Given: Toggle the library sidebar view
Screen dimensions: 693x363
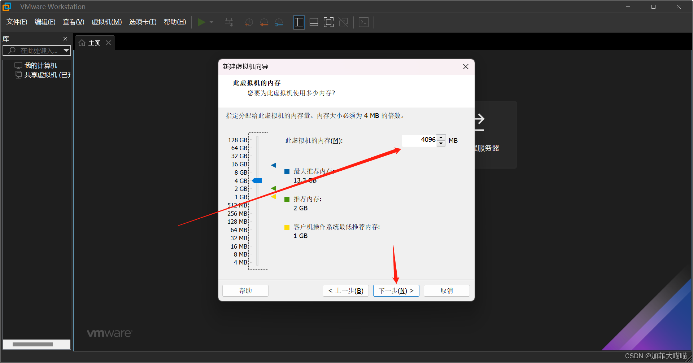Looking at the screenshot, I should point(299,22).
